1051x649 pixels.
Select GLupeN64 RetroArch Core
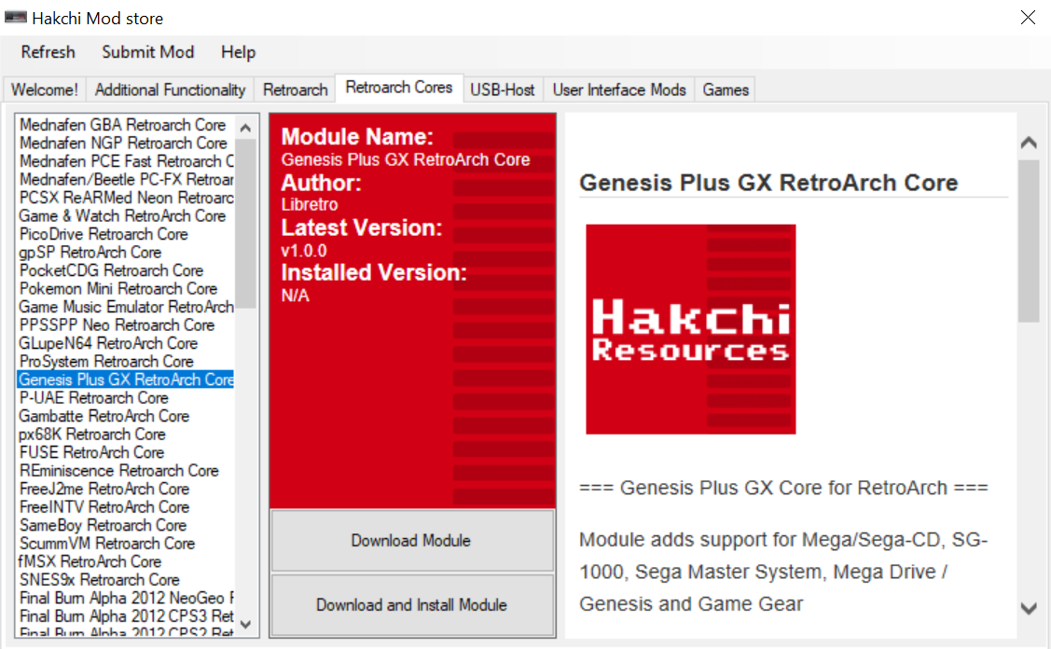(125, 343)
